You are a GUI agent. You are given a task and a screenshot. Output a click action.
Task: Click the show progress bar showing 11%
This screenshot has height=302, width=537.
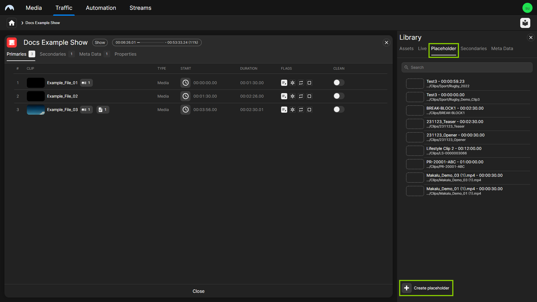pyautogui.click(x=157, y=43)
